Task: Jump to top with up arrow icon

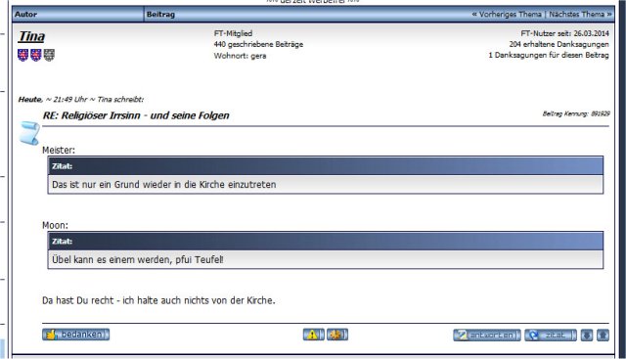Action: pos(603,336)
